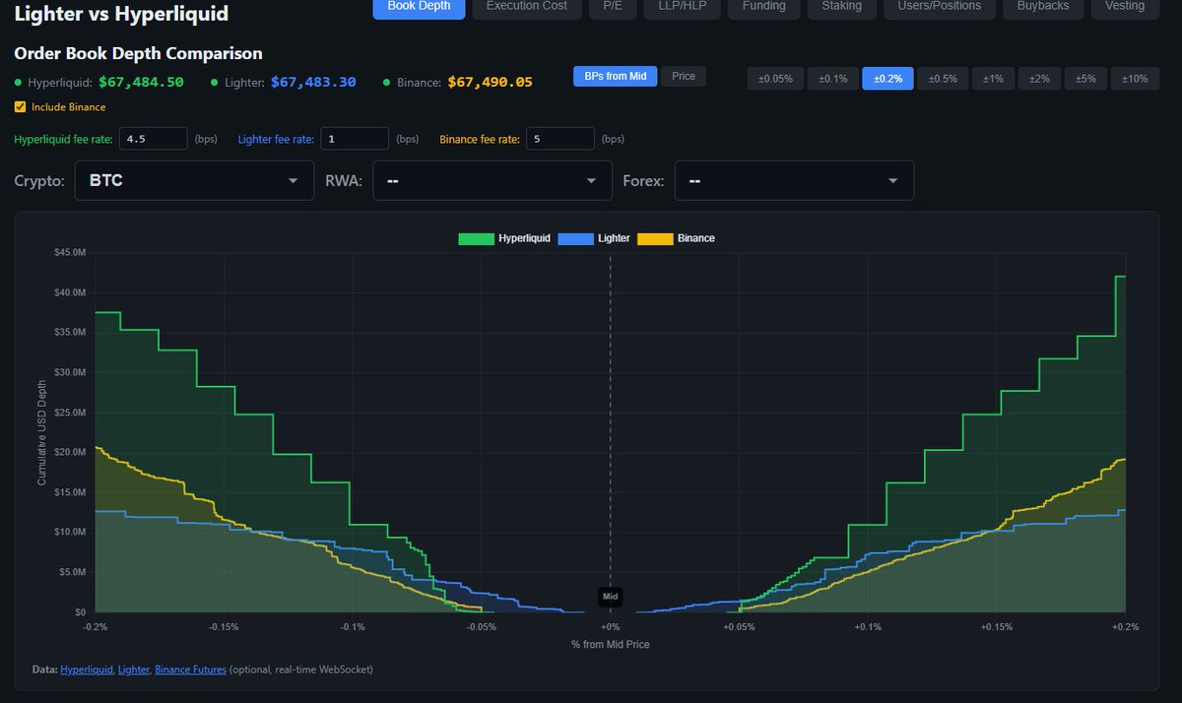The image size is (1182, 703).
Task: Toggle Lighter series via blue legend swatch
Action: (x=575, y=239)
